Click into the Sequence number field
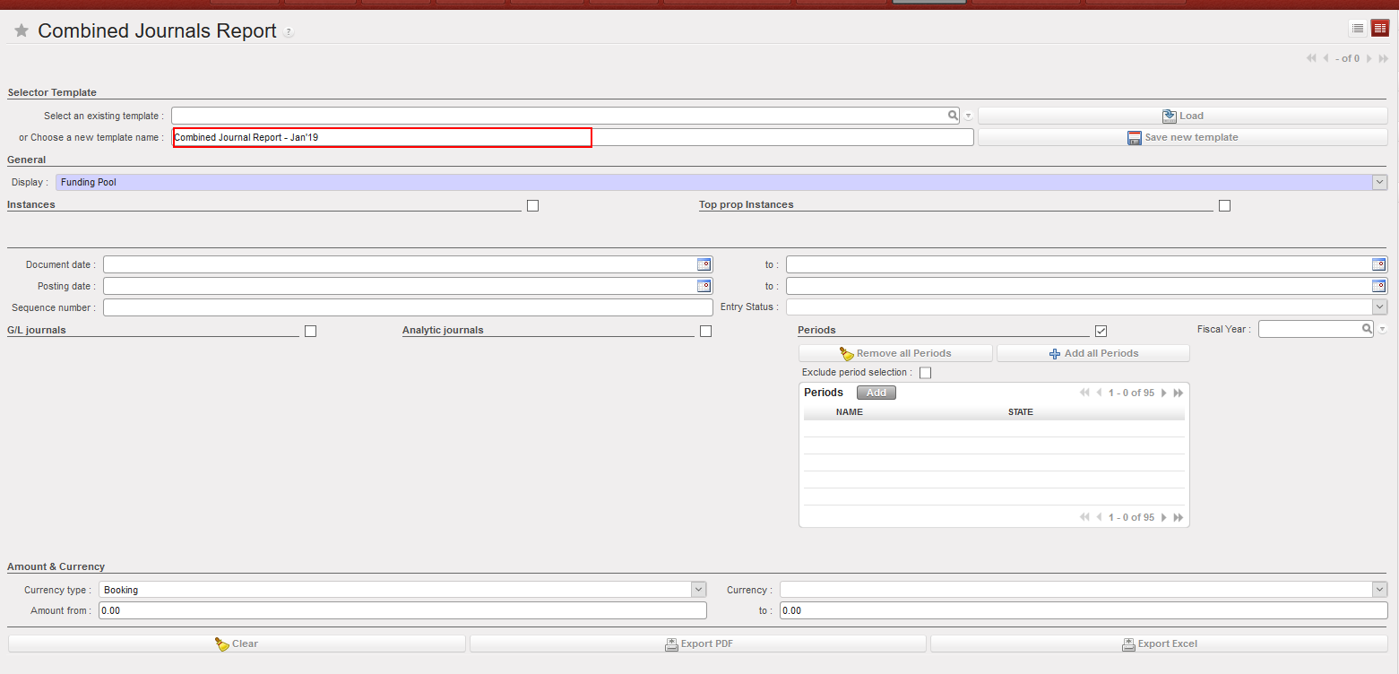Image resolution: width=1399 pixels, height=674 pixels. click(x=408, y=307)
